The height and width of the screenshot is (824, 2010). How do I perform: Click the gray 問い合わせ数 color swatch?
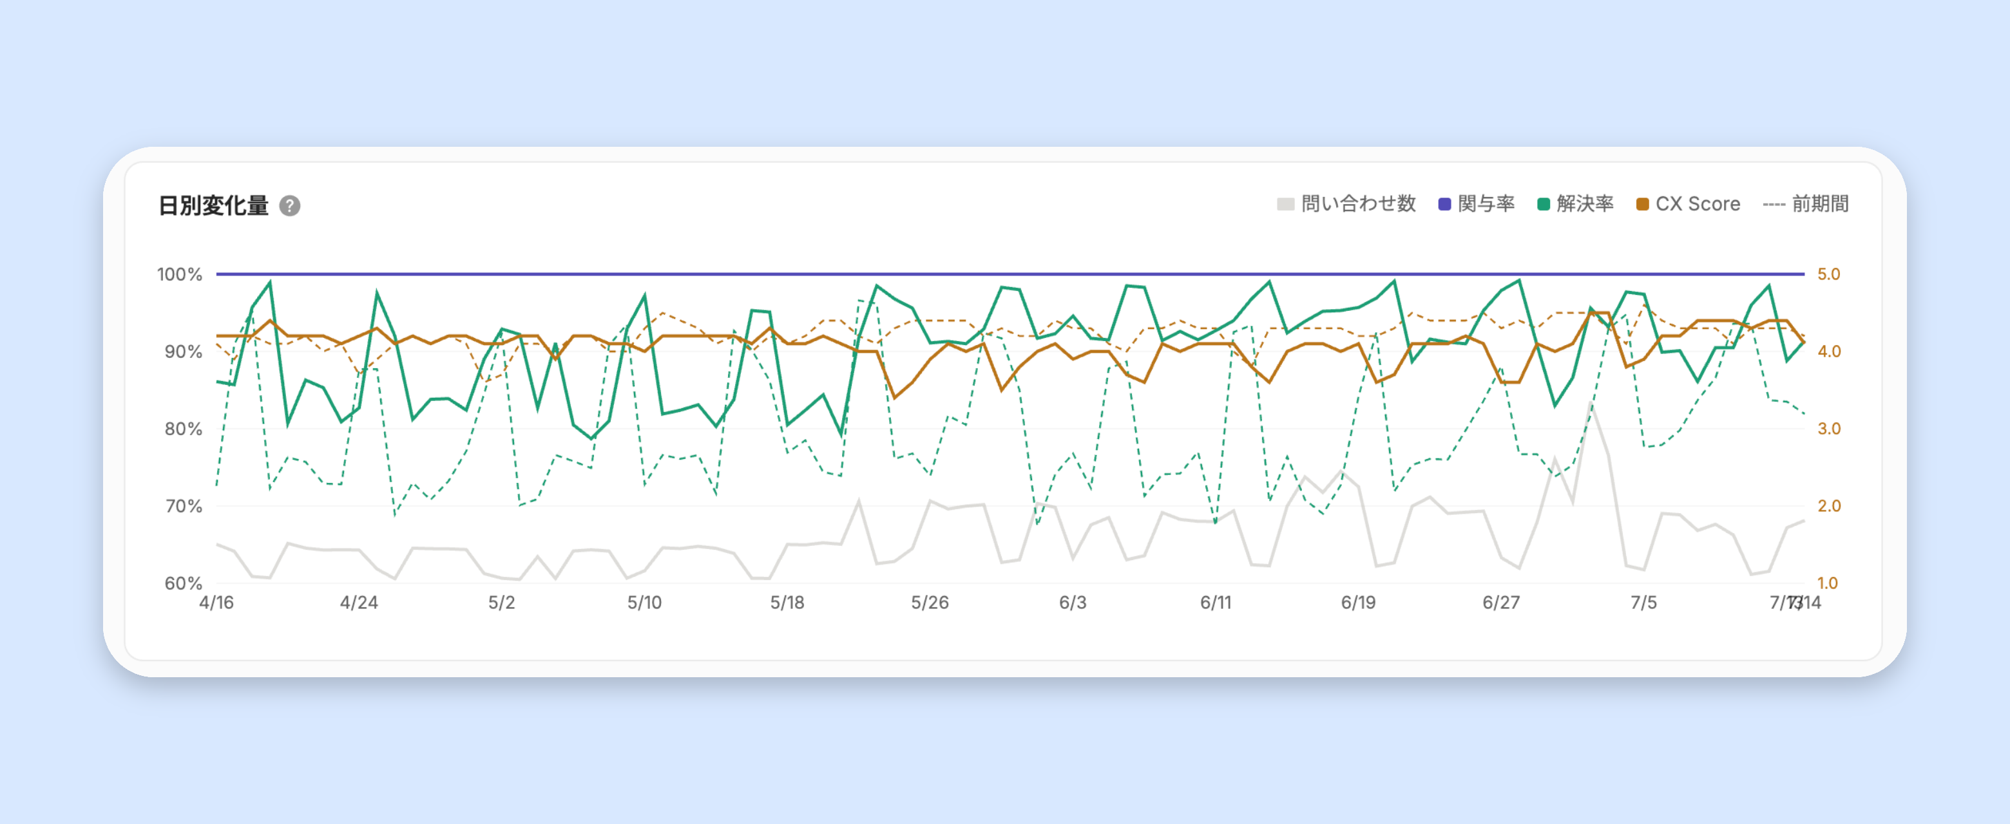[x=1285, y=204]
